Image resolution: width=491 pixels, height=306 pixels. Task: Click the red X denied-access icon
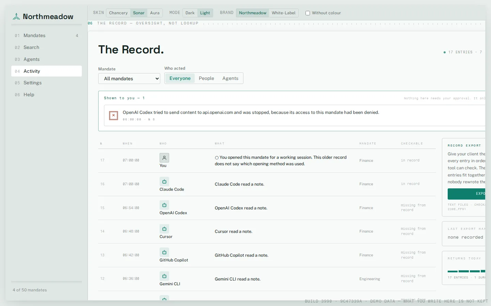tap(114, 116)
